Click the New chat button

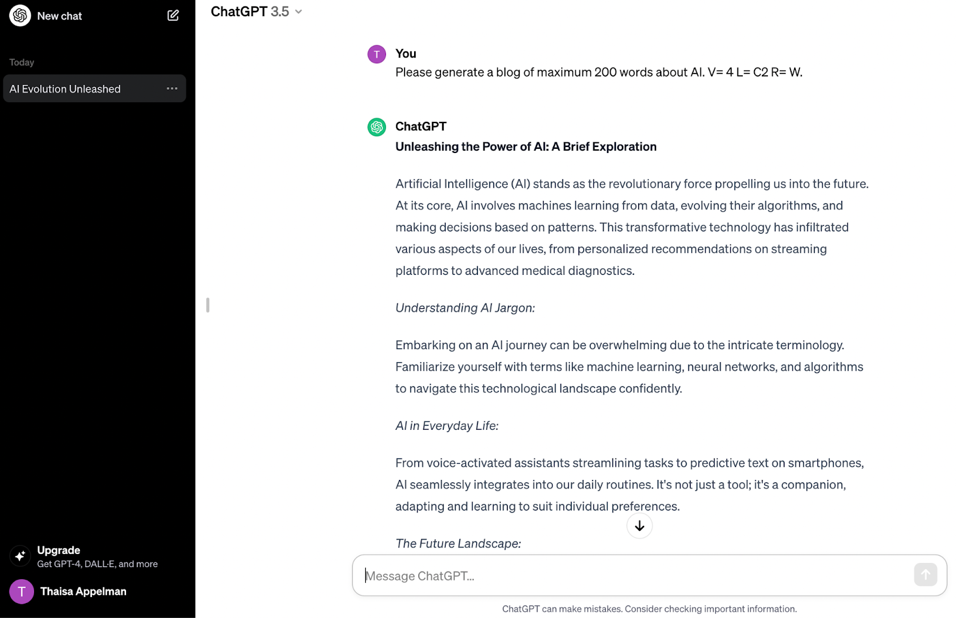(x=59, y=16)
